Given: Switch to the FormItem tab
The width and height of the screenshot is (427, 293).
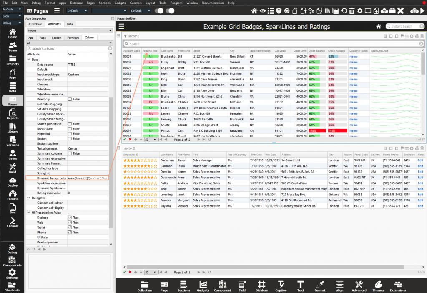Looking at the screenshot, I should tap(73, 38).
